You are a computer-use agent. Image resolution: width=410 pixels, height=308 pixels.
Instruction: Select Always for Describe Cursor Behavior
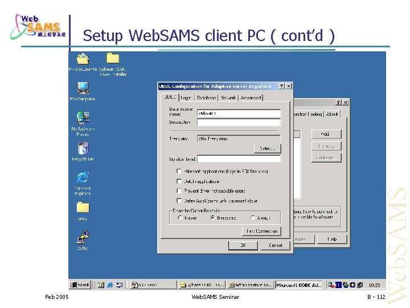click(253, 218)
